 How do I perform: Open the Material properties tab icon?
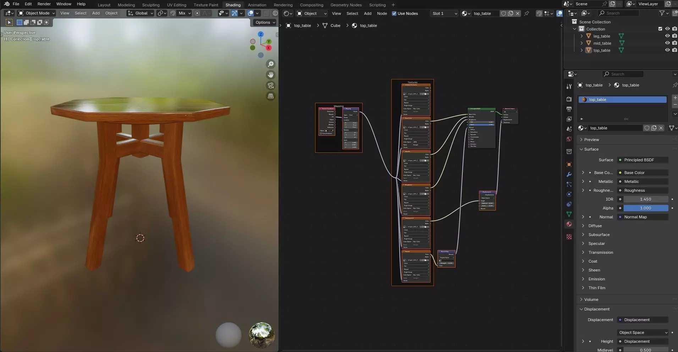(569, 224)
